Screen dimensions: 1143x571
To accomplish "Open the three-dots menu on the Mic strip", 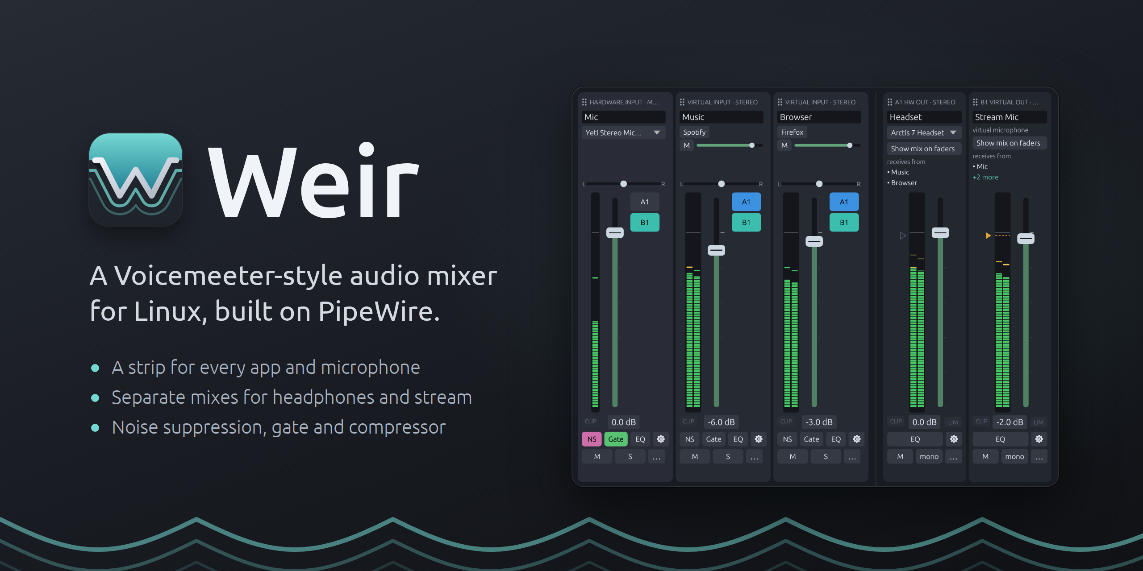I will [656, 456].
